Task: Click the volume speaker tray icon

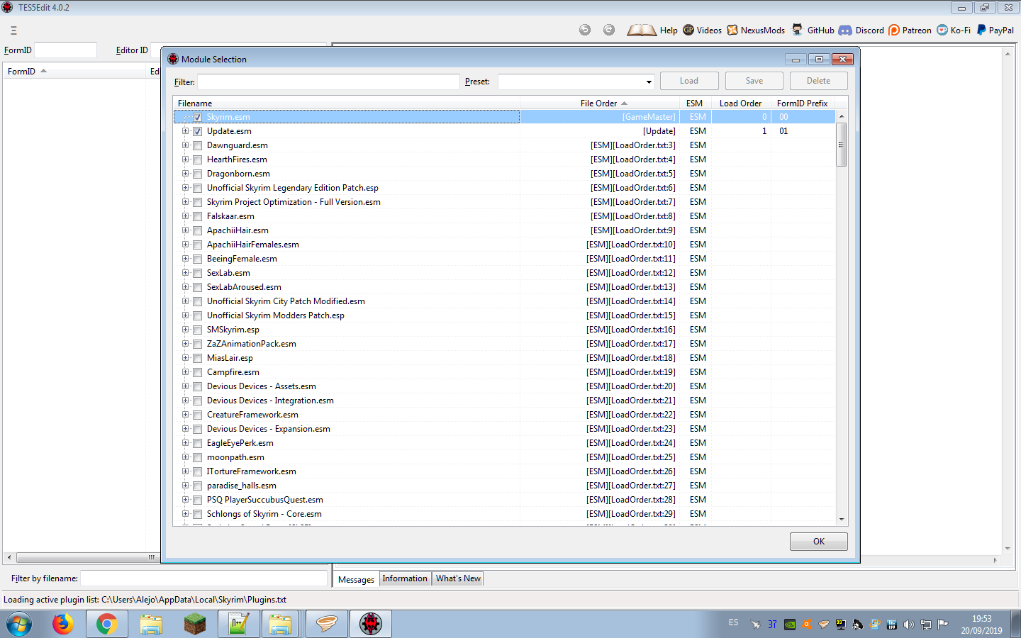Action: tap(909, 625)
